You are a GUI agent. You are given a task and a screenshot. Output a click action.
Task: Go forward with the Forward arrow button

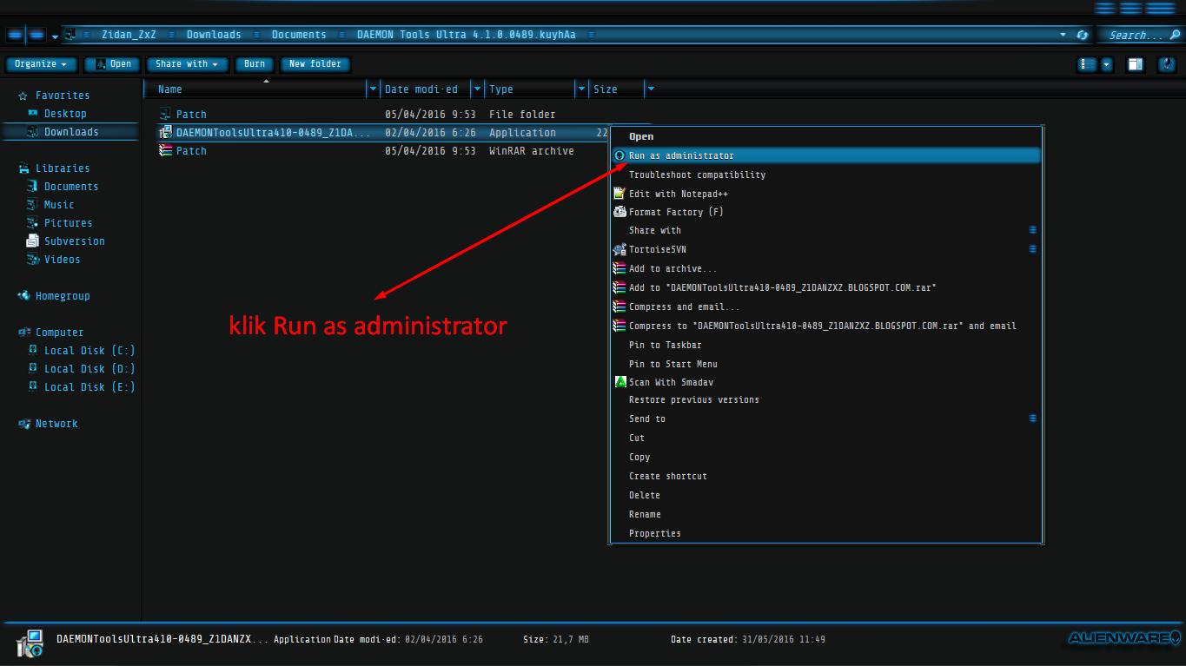36,35
